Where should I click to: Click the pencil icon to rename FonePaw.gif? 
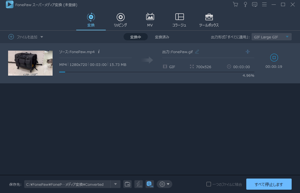[197, 52]
